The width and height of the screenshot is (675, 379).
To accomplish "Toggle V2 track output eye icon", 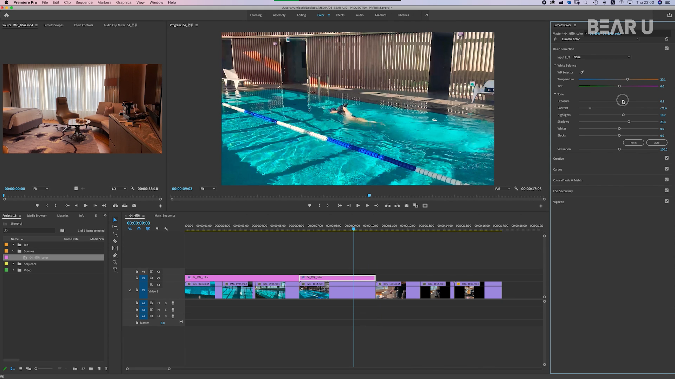I will [159, 278].
